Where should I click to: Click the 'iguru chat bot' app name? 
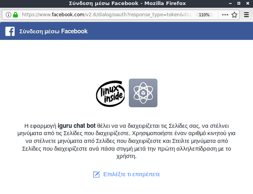pos(77,126)
